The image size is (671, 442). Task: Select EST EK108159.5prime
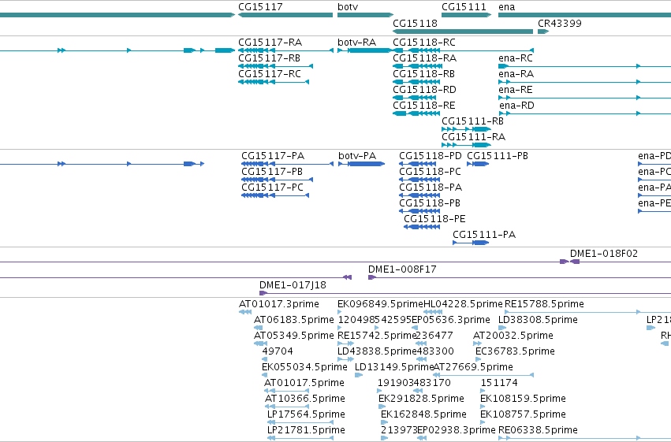coord(523,399)
